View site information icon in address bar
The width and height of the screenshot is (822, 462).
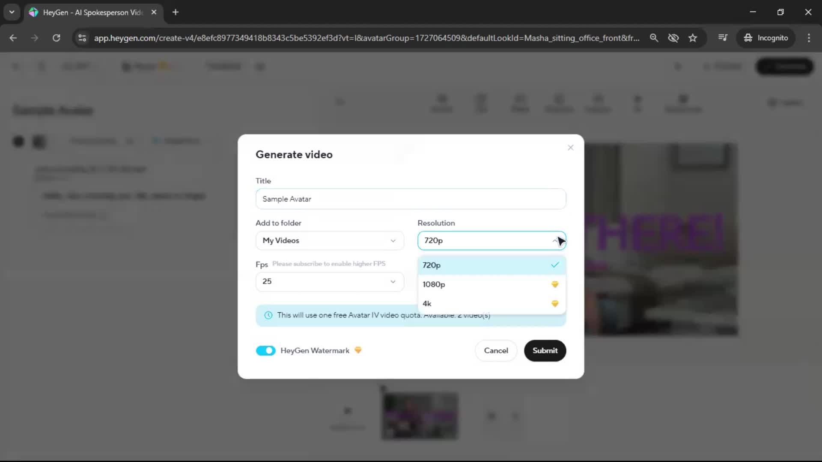coord(82,38)
